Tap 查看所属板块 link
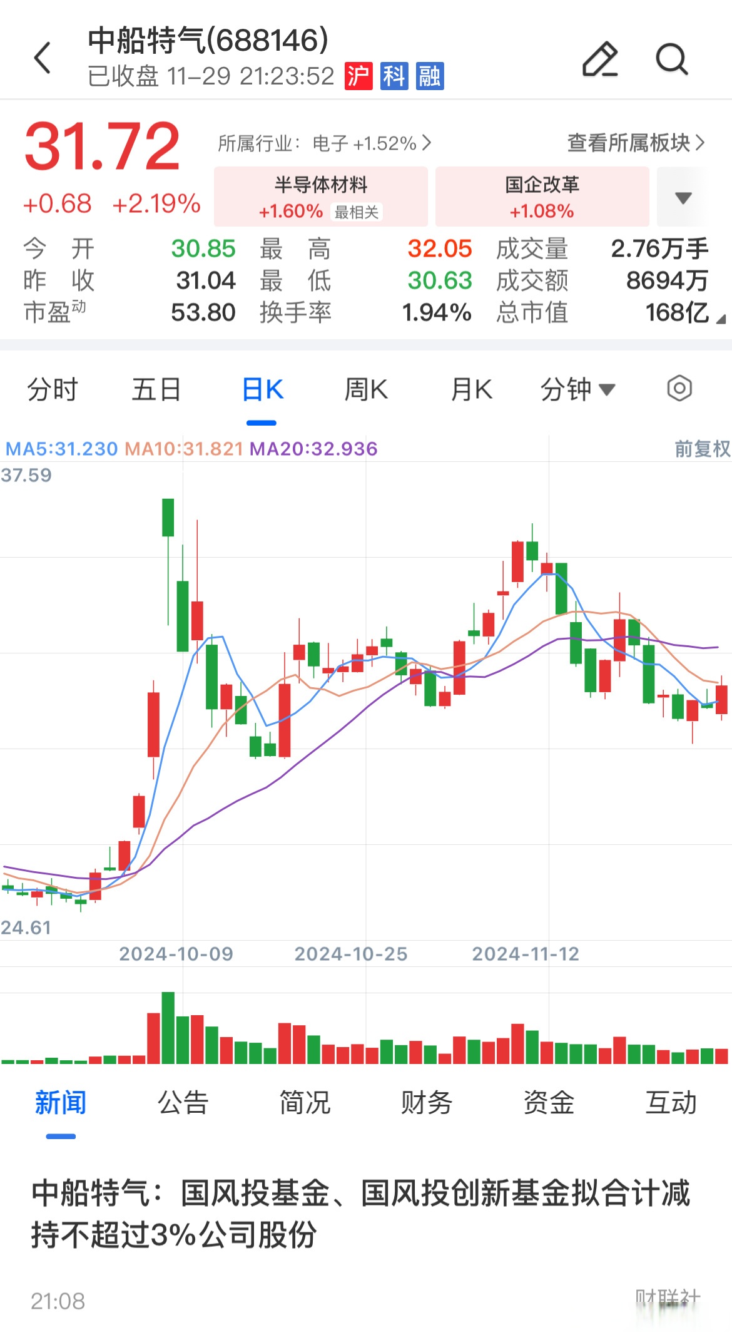The width and height of the screenshot is (732, 1335). point(636,143)
